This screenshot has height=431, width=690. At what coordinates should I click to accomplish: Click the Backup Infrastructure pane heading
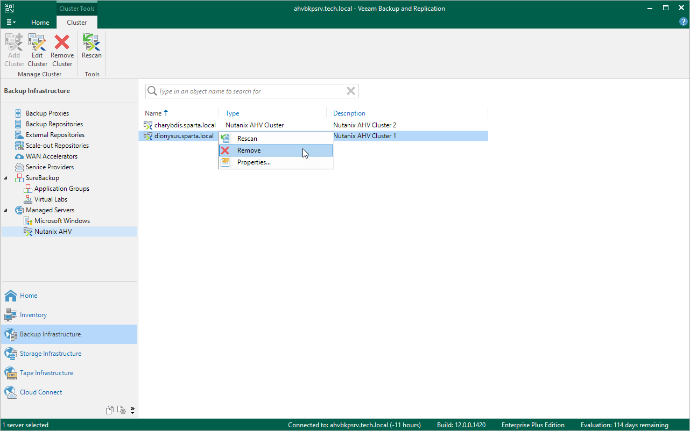pyautogui.click(x=37, y=91)
